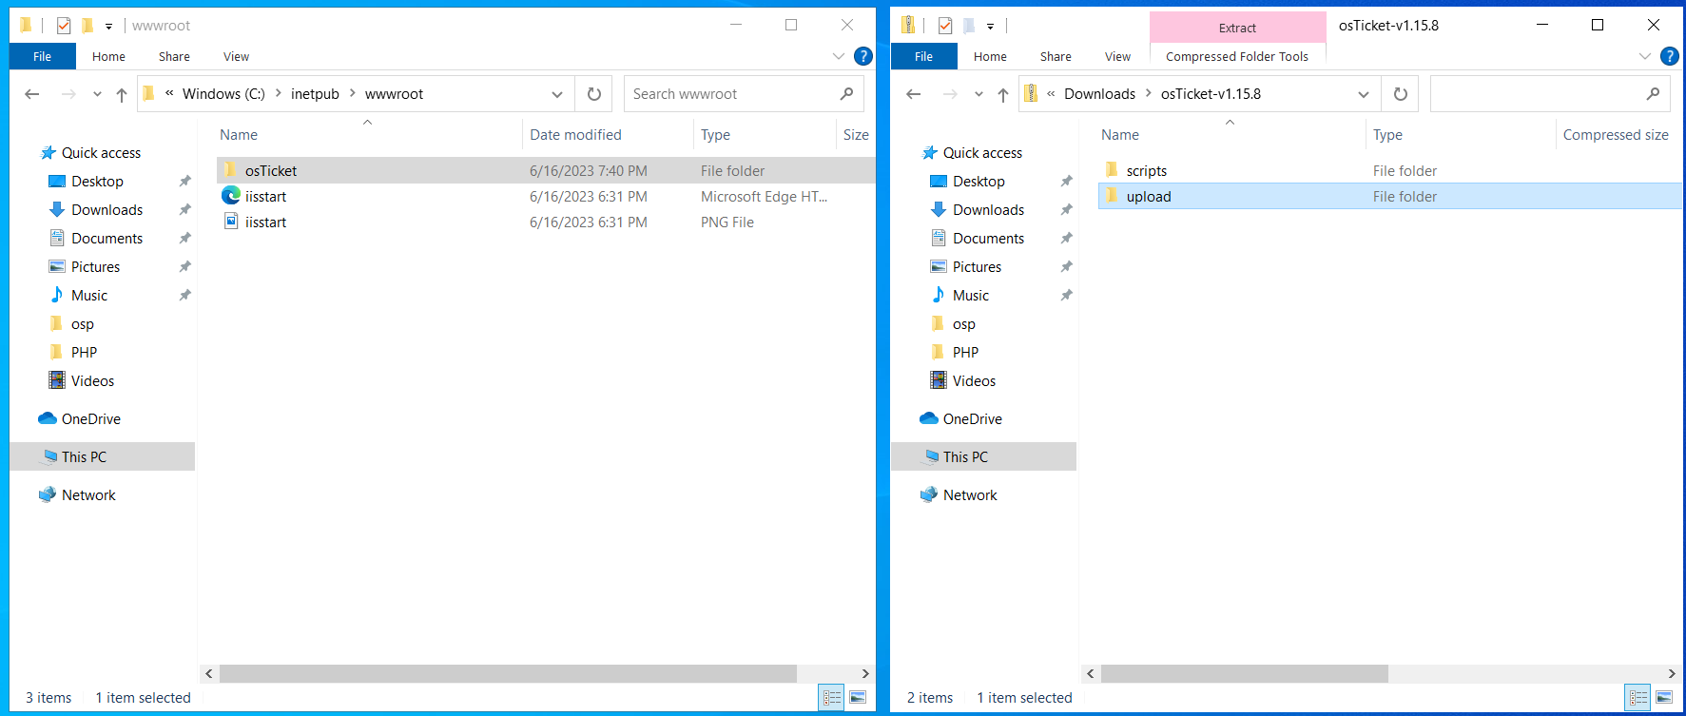This screenshot has height=716, width=1686.
Task: Click Properties quick access icon in osTicket-v1.15.8 title bar
Action: point(945,26)
